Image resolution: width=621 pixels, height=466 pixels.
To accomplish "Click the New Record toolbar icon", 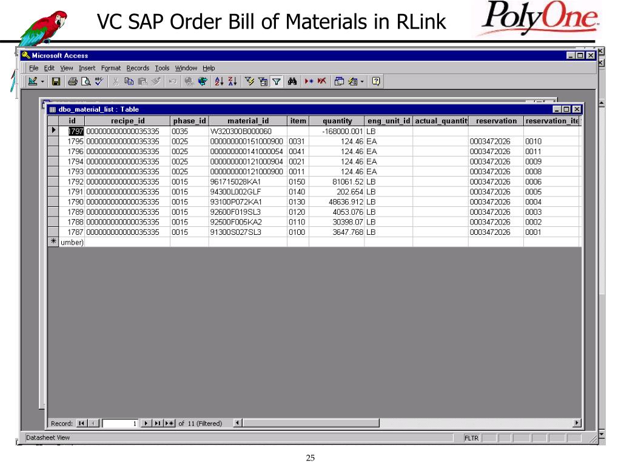I will (309, 82).
